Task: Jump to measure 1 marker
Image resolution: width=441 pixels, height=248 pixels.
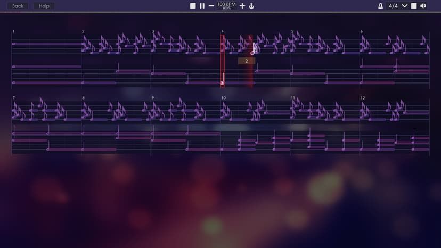Action: click(13, 31)
